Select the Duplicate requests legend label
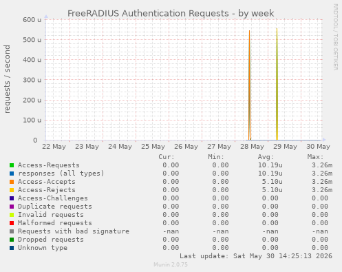Viewport: 342px width, 272px height. point(55,207)
